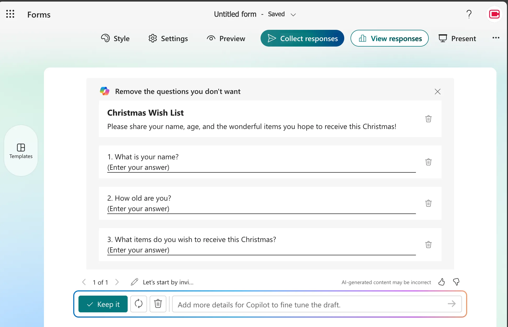Delete the Christmas items wish question

[x=428, y=245]
